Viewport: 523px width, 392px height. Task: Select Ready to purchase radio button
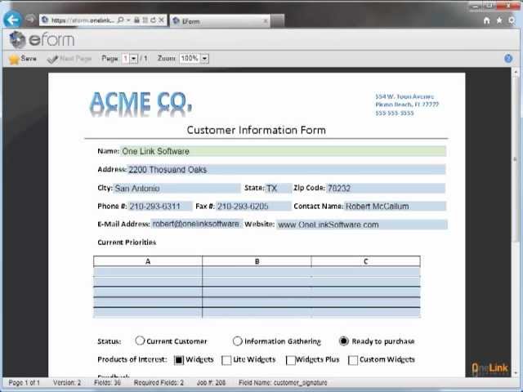343,341
